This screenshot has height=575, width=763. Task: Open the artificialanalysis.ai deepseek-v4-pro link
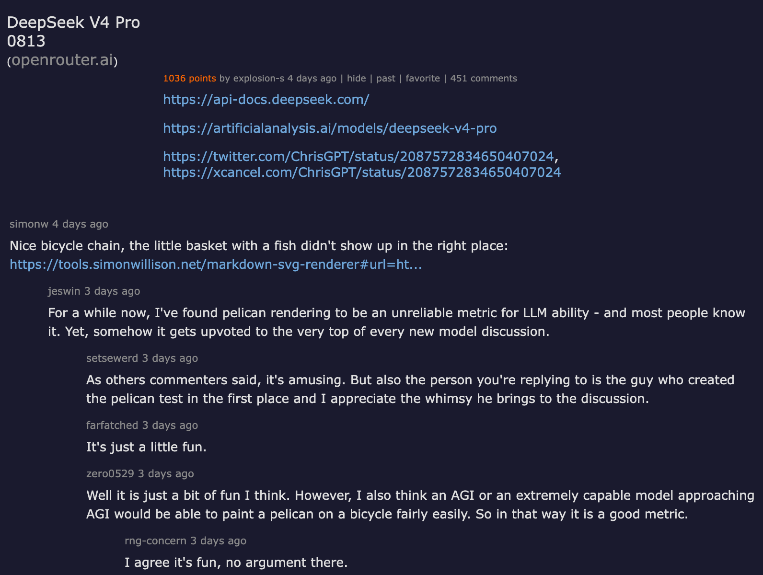(x=330, y=128)
